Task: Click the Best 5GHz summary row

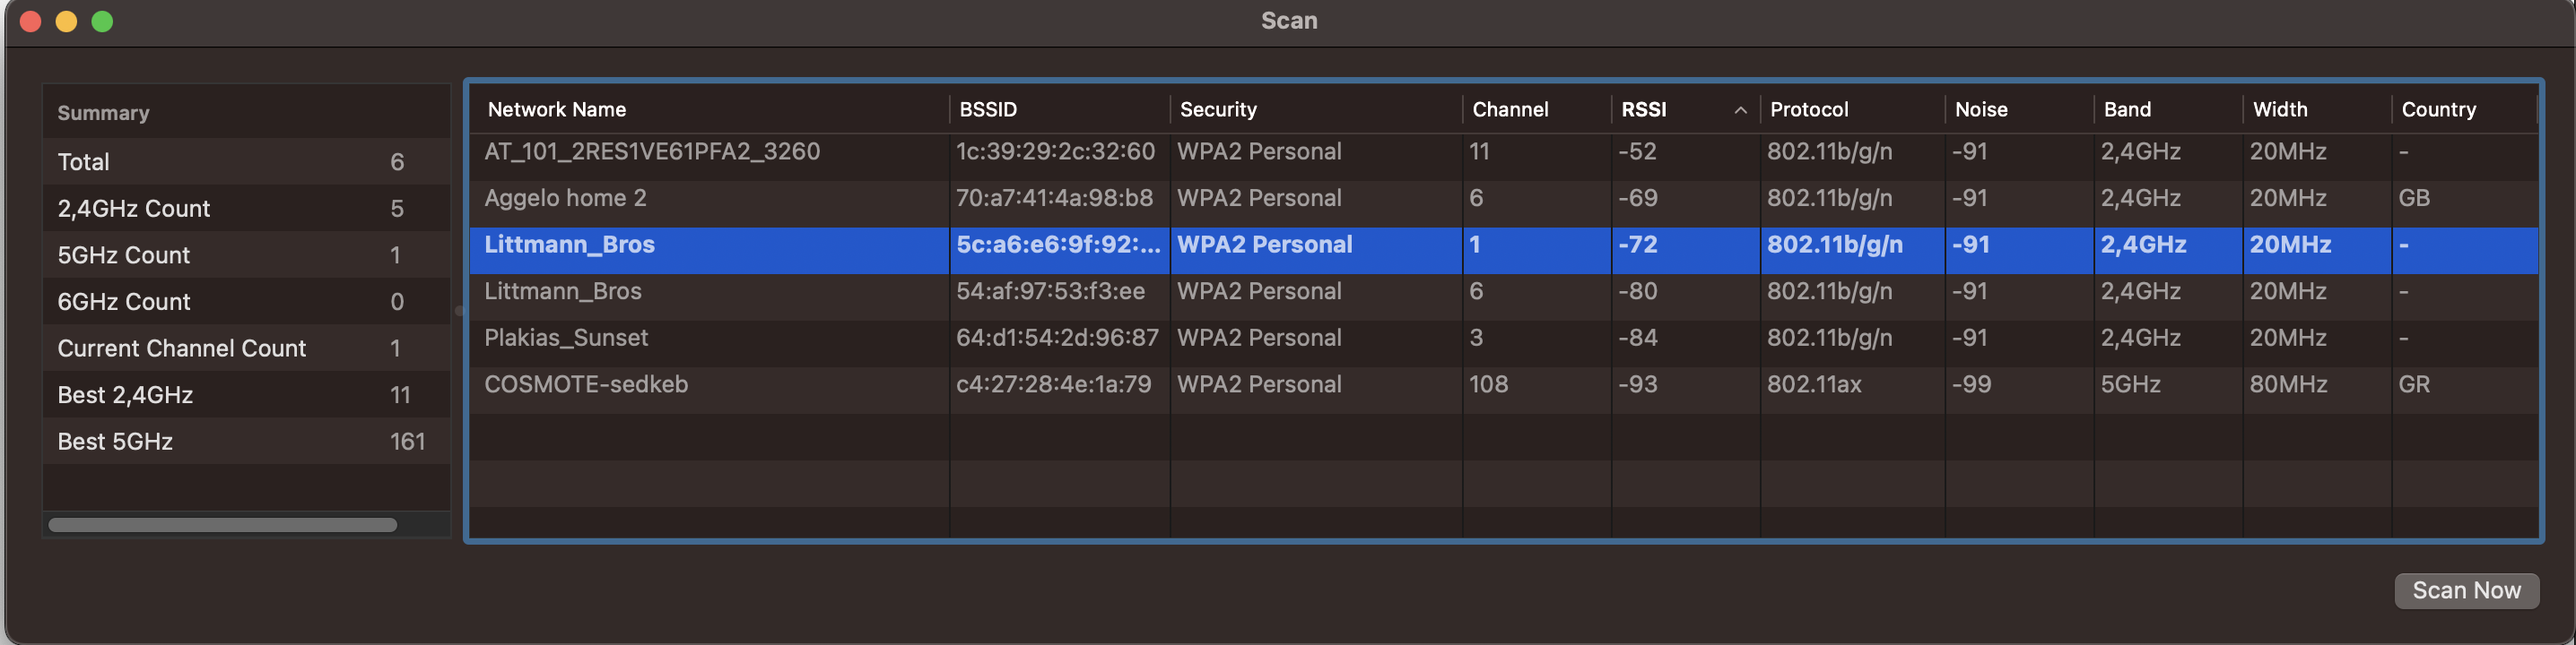Action: pos(240,442)
